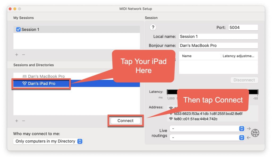
Task: Toggle the Session 1 checkbox
Action: (18, 30)
